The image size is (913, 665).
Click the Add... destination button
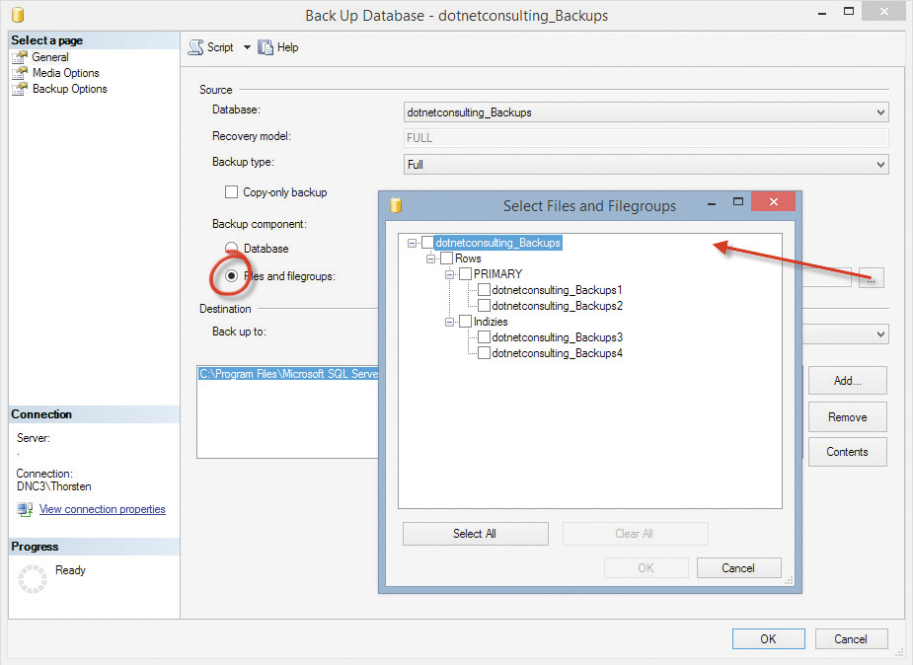(x=847, y=381)
